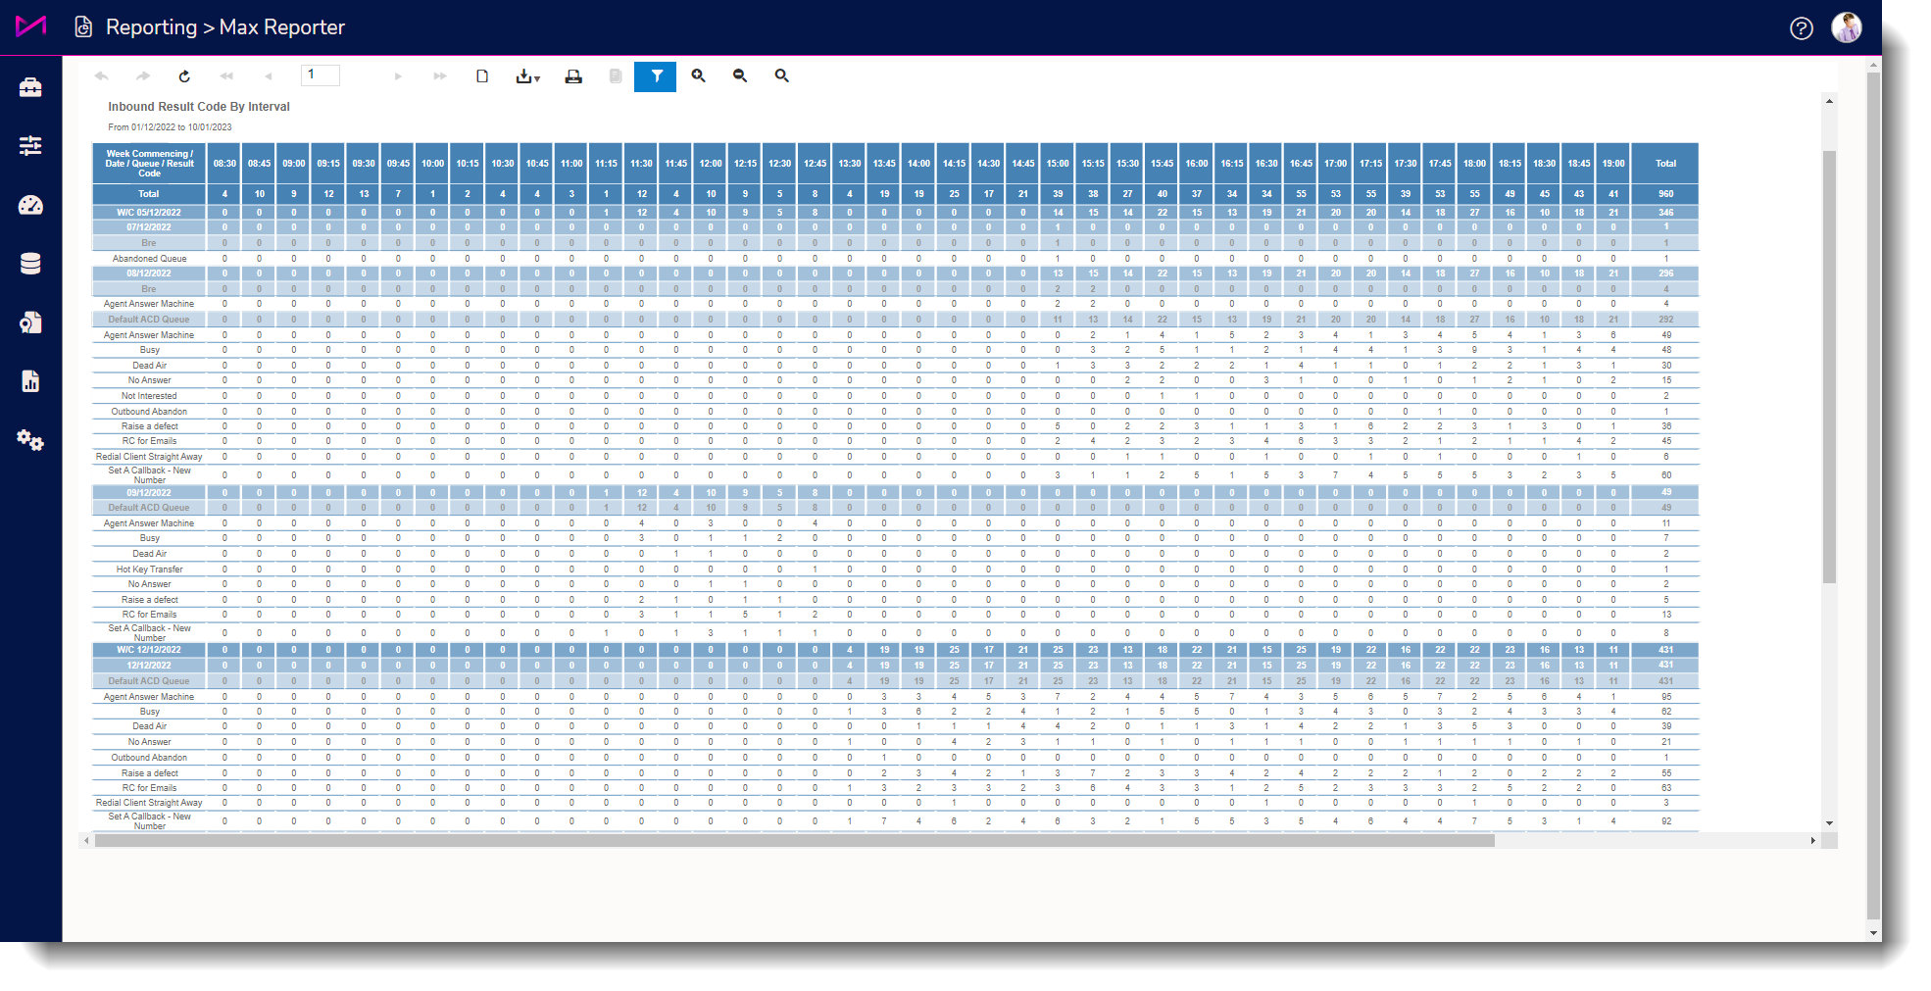Click the 'Hot Key Transfer' row label
1931x991 pixels.
[149, 570]
